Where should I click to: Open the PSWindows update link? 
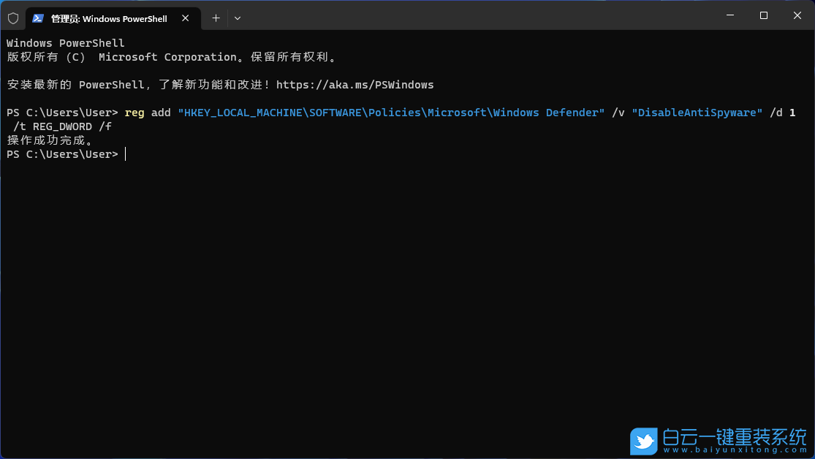355,84
